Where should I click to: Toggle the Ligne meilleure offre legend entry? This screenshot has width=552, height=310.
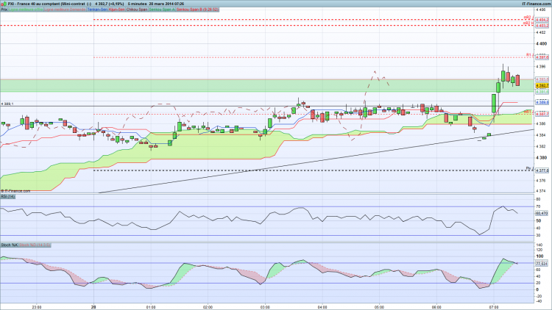pos(26,10)
